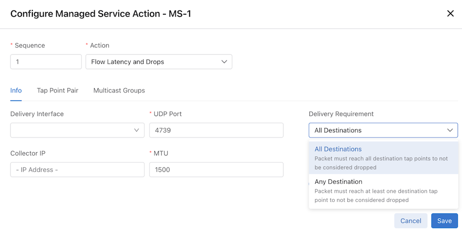Save the managed service action
Screen dimensions: 462x231
pos(444,221)
